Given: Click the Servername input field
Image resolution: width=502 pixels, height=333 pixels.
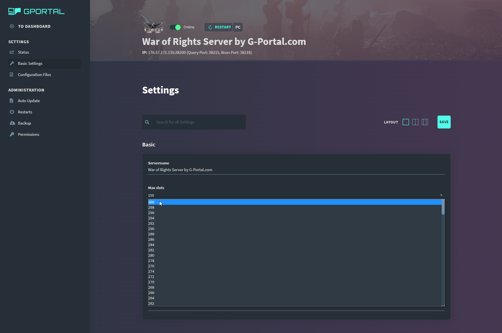Looking at the screenshot, I should (296, 170).
